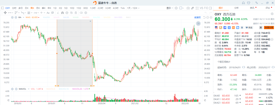Screen dimensions: 275x105
Task: Click the overlapping circles overlay icon
Action: pyautogui.click(x=81, y=13)
